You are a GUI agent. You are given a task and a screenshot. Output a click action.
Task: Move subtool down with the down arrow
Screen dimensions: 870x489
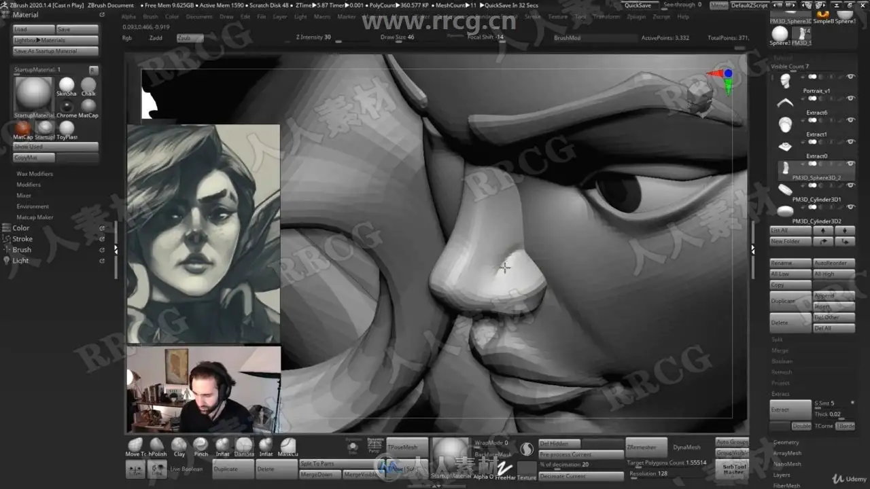(x=845, y=231)
